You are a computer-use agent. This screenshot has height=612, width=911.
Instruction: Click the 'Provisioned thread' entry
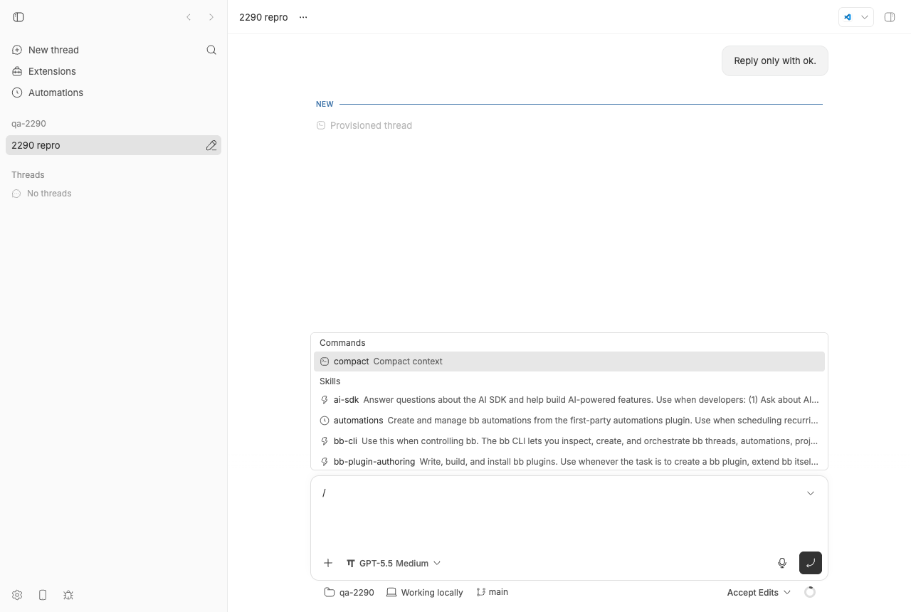click(364, 125)
